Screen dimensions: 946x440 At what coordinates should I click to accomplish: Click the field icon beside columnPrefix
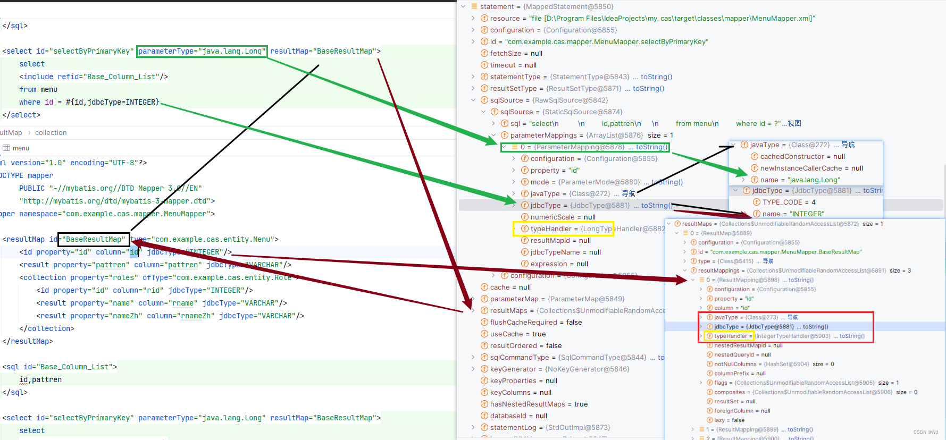click(x=710, y=373)
